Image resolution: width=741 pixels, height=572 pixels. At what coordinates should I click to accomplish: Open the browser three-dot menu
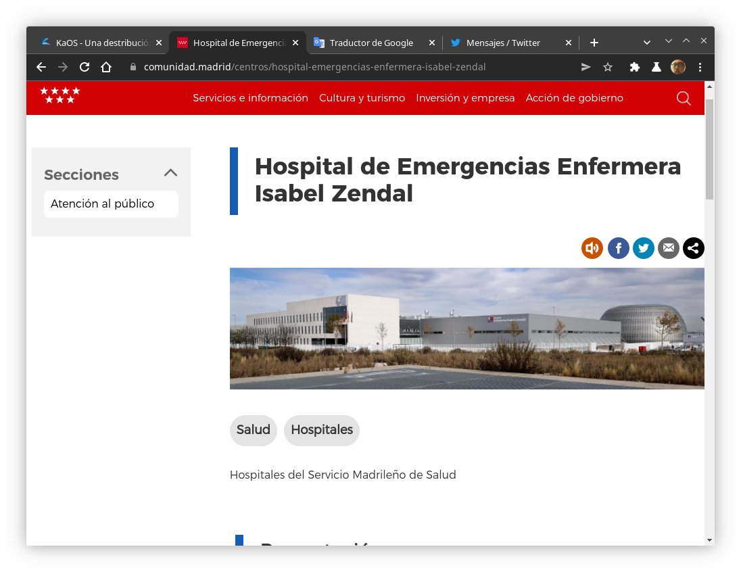point(700,67)
